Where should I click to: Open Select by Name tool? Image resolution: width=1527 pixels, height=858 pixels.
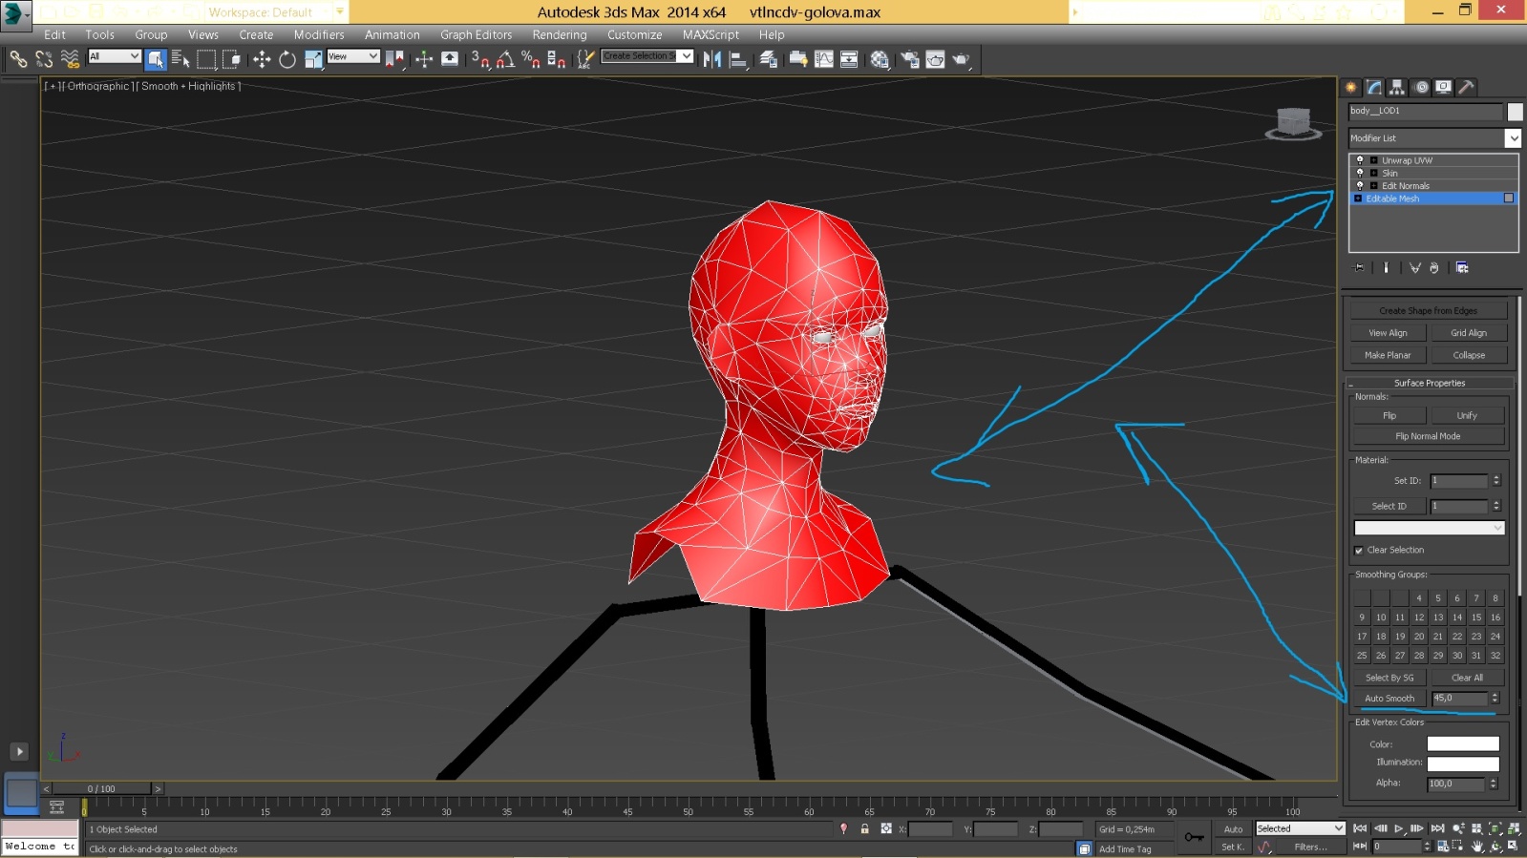[x=180, y=59]
